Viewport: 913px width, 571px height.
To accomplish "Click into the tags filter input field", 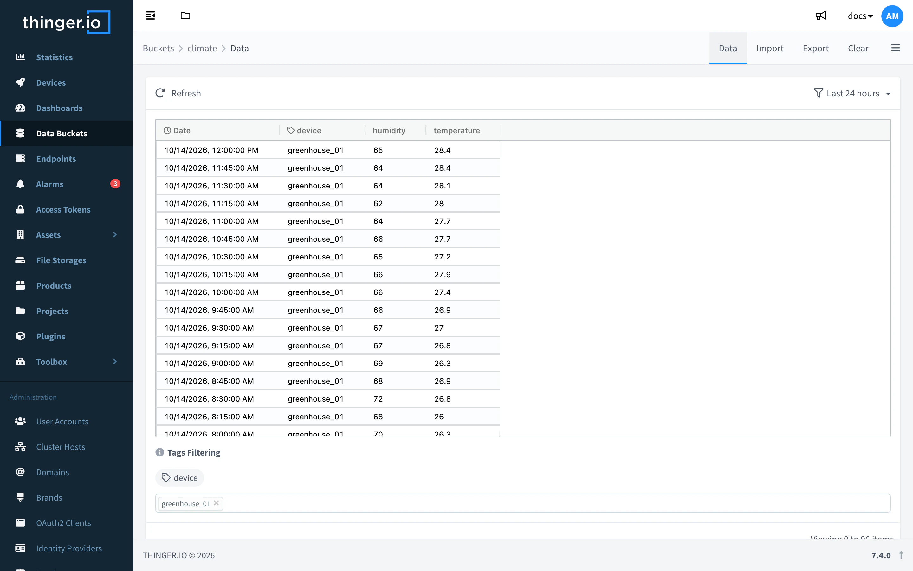I will 522,503.
